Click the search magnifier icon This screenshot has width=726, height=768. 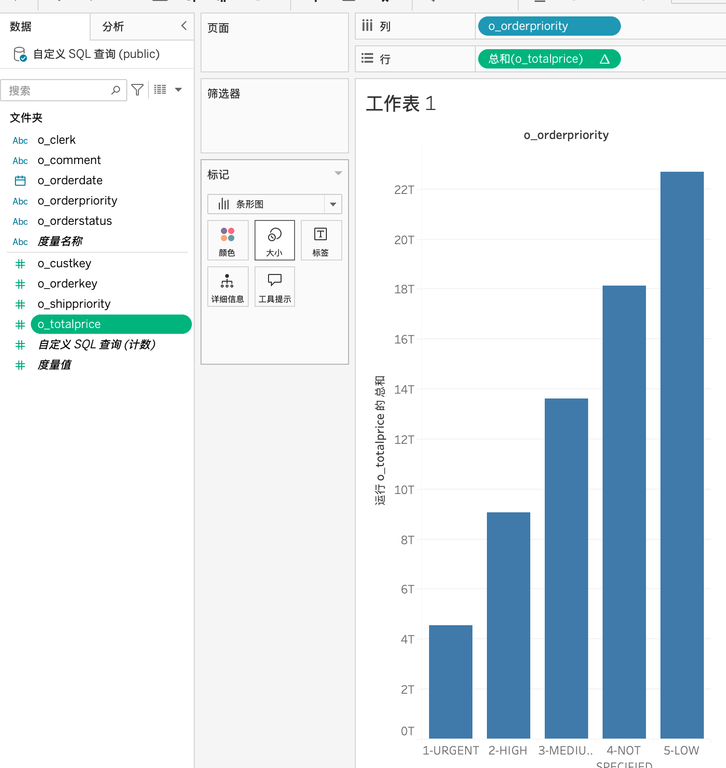[x=116, y=90]
